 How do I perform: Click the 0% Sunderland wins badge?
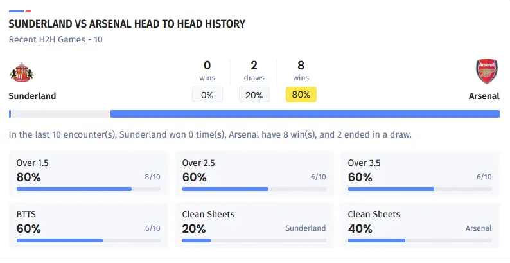[x=207, y=95]
